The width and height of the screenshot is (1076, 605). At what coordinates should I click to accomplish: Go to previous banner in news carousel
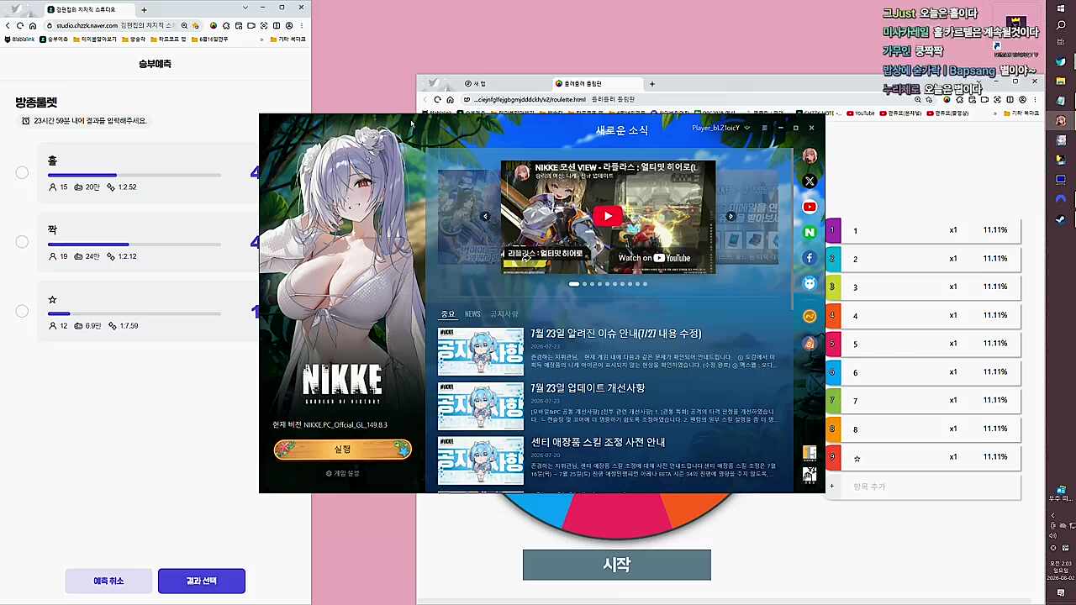[485, 217]
